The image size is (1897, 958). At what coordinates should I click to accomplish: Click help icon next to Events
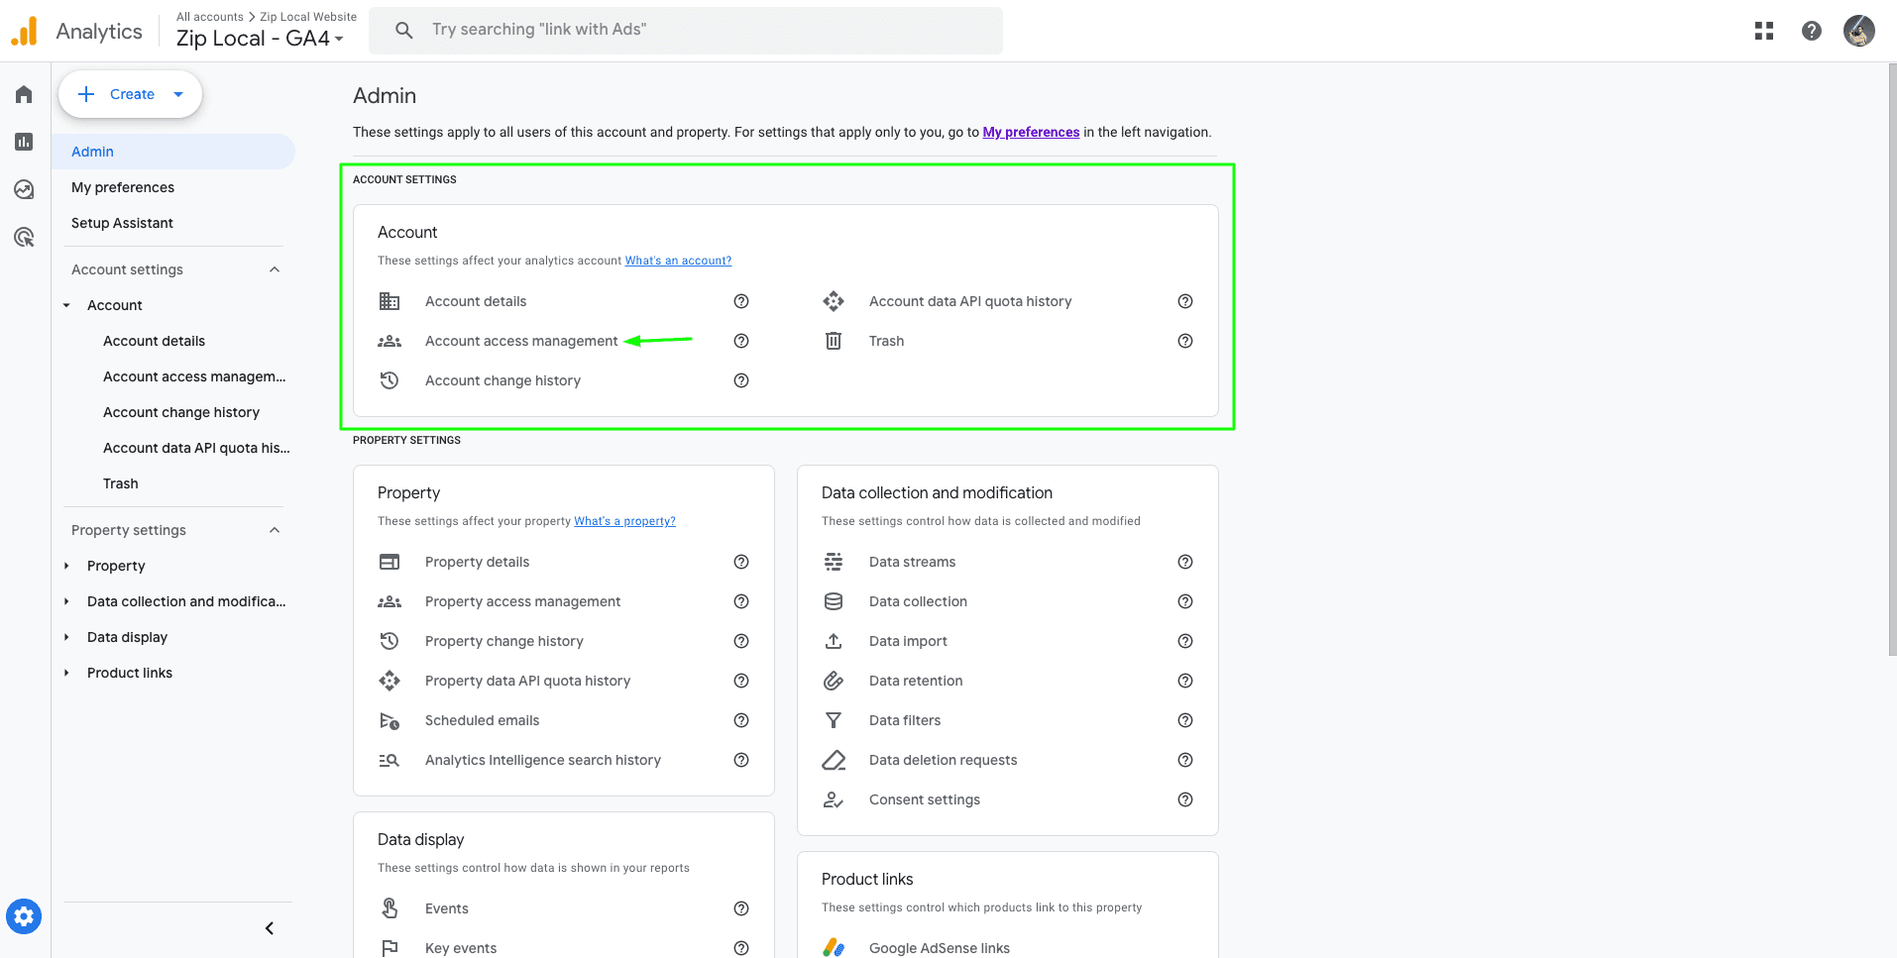[x=741, y=908]
